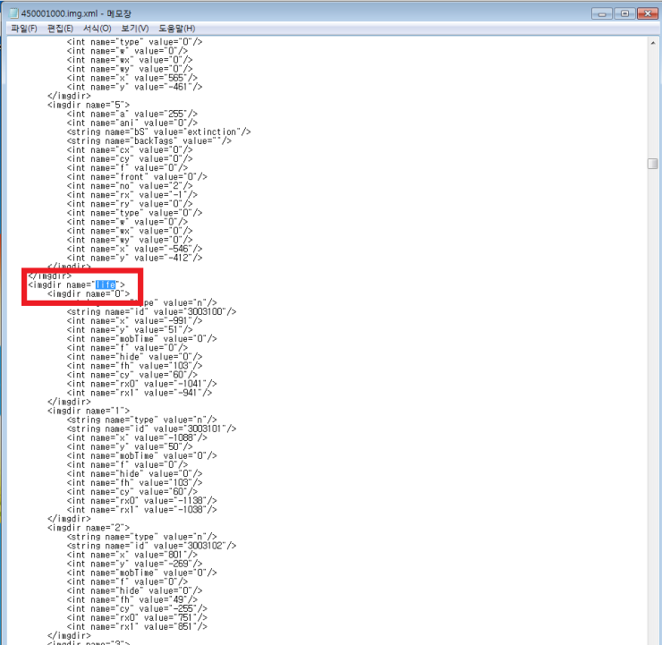
Task: Click the bS value="extinction" line
Action: click(158, 132)
